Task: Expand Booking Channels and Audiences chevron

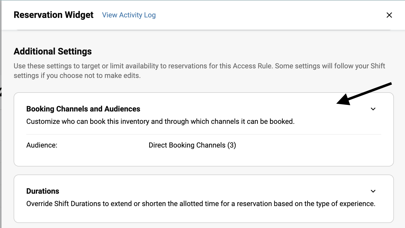Action: 373,109
